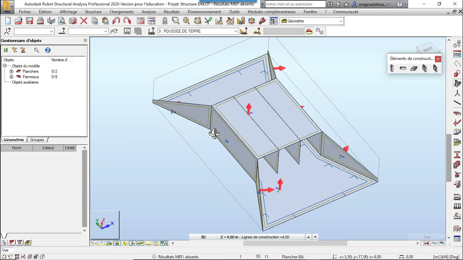Open the Analyse menu
The height and width of the screenshot is (260, 463).
tap(149, 12)
